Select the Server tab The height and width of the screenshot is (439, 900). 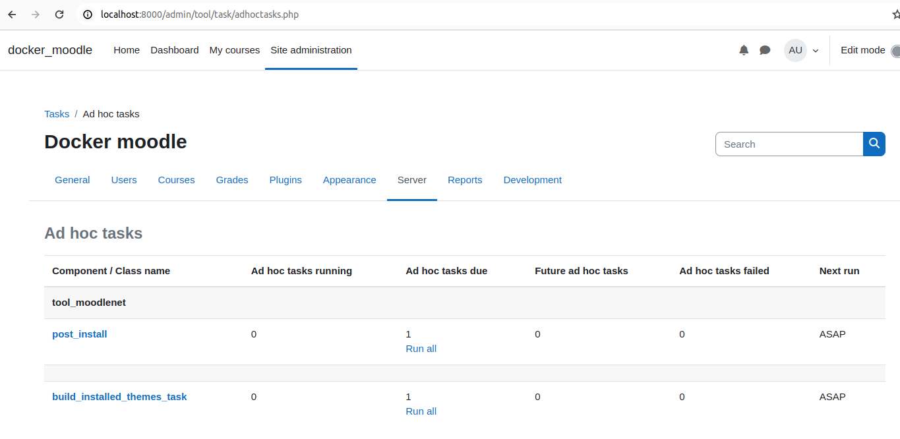[412, 180]
